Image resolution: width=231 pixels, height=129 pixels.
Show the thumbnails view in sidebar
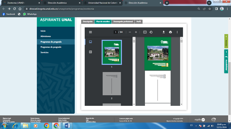click(91, 42)
